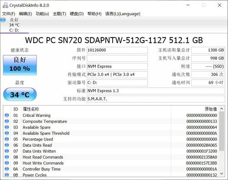Select the Host Write Commands attribute name
The height and width of the screenshot is (180, 228).
[43, 163]
